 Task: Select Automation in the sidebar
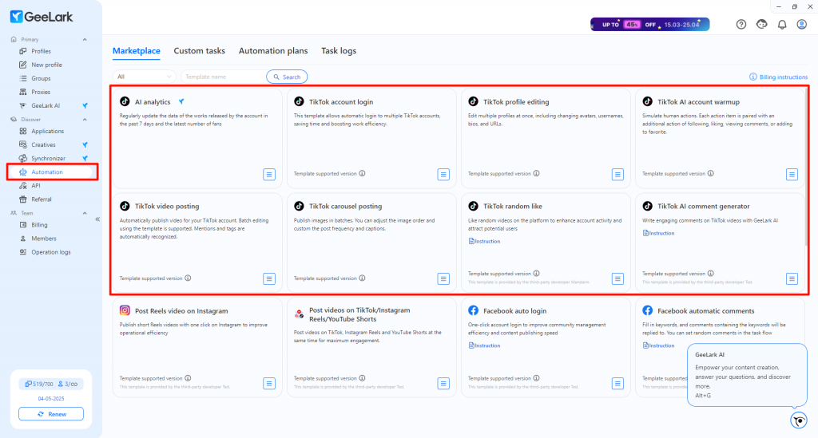[47, 172]
